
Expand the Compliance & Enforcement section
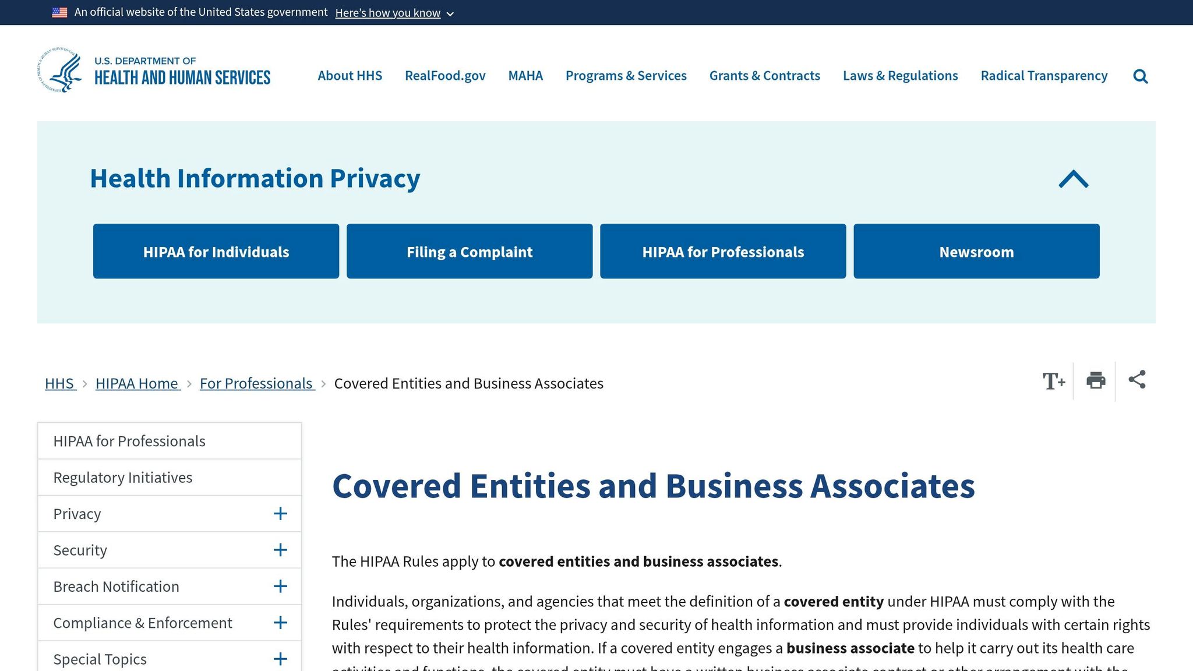(280, 623)
